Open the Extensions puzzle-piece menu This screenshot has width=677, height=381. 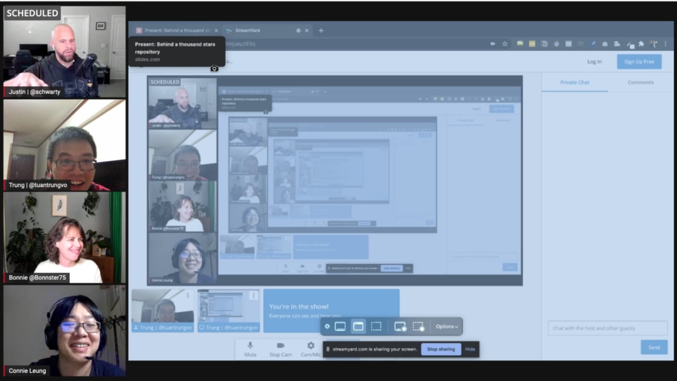(641, 44)
